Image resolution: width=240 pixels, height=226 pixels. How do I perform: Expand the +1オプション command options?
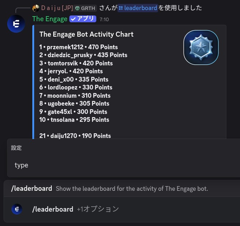click(98, 209)
